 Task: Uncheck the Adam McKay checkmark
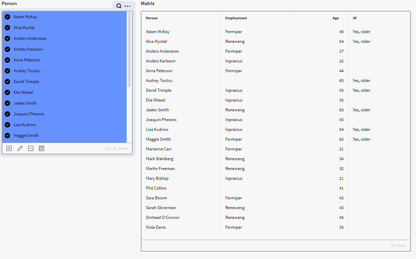pos(7,17)
